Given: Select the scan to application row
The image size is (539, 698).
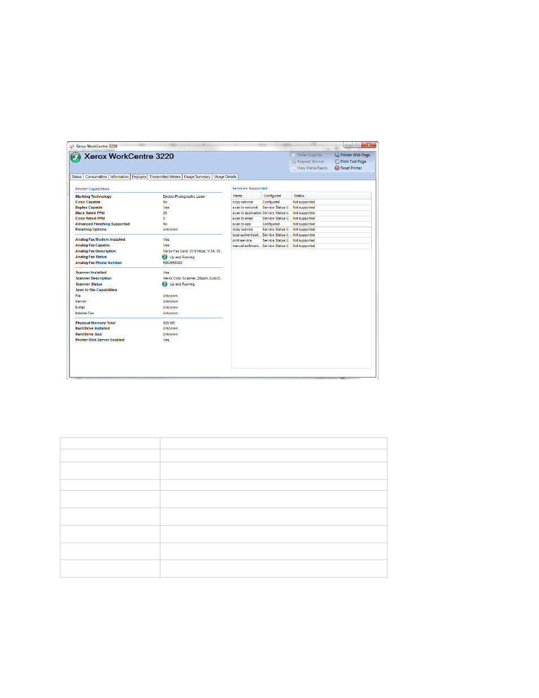Looking at the screenshot, I should (x=301, y=213).
